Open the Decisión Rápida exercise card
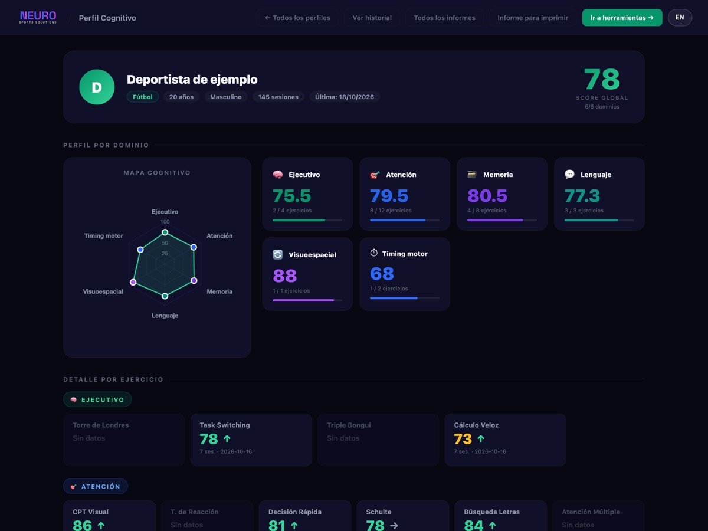708x531 pixels. point(305,516)
